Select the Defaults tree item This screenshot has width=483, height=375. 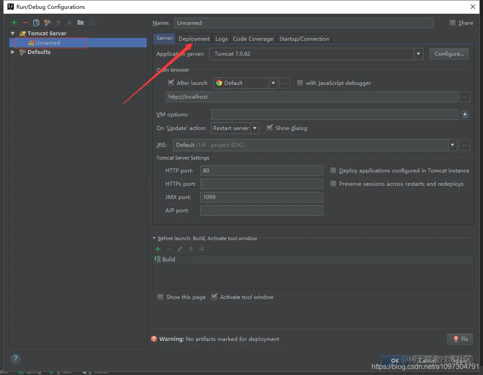[x=39, y=52]
